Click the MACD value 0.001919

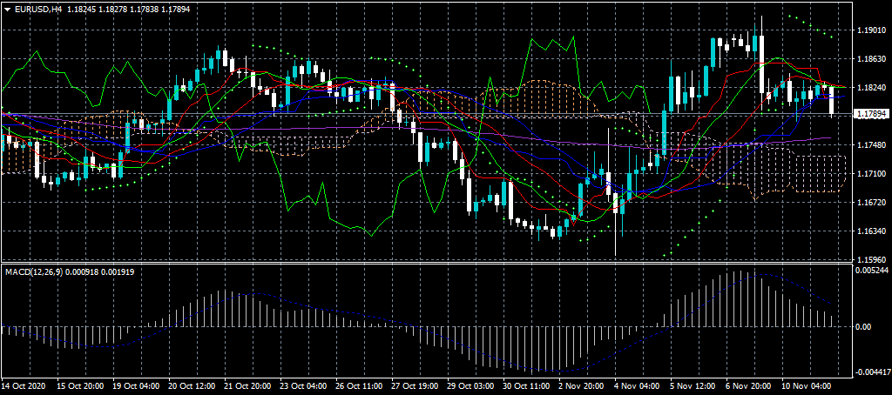pos(118,272)
